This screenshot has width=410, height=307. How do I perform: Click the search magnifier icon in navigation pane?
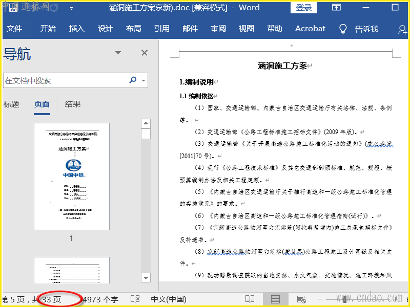[x=133, y=80]
